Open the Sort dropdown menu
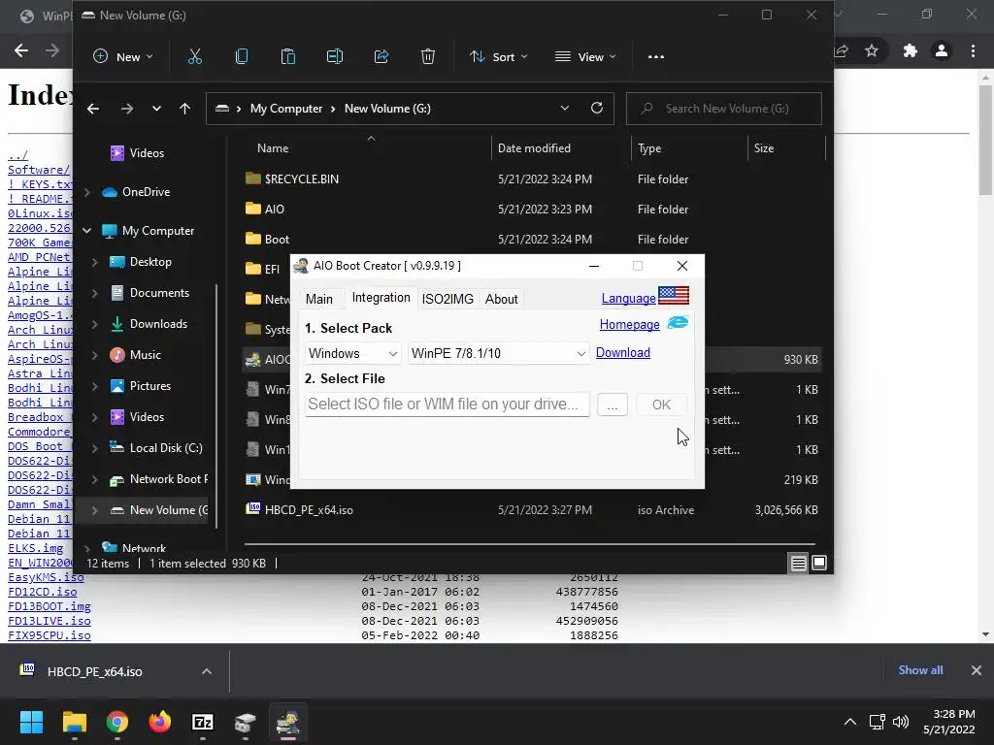Screen dimensions: 994x745 click(x=498, y=57)
